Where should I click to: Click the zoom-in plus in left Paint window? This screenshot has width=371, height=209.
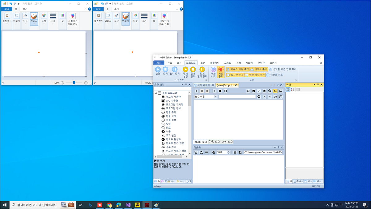[x=86, y=83]
